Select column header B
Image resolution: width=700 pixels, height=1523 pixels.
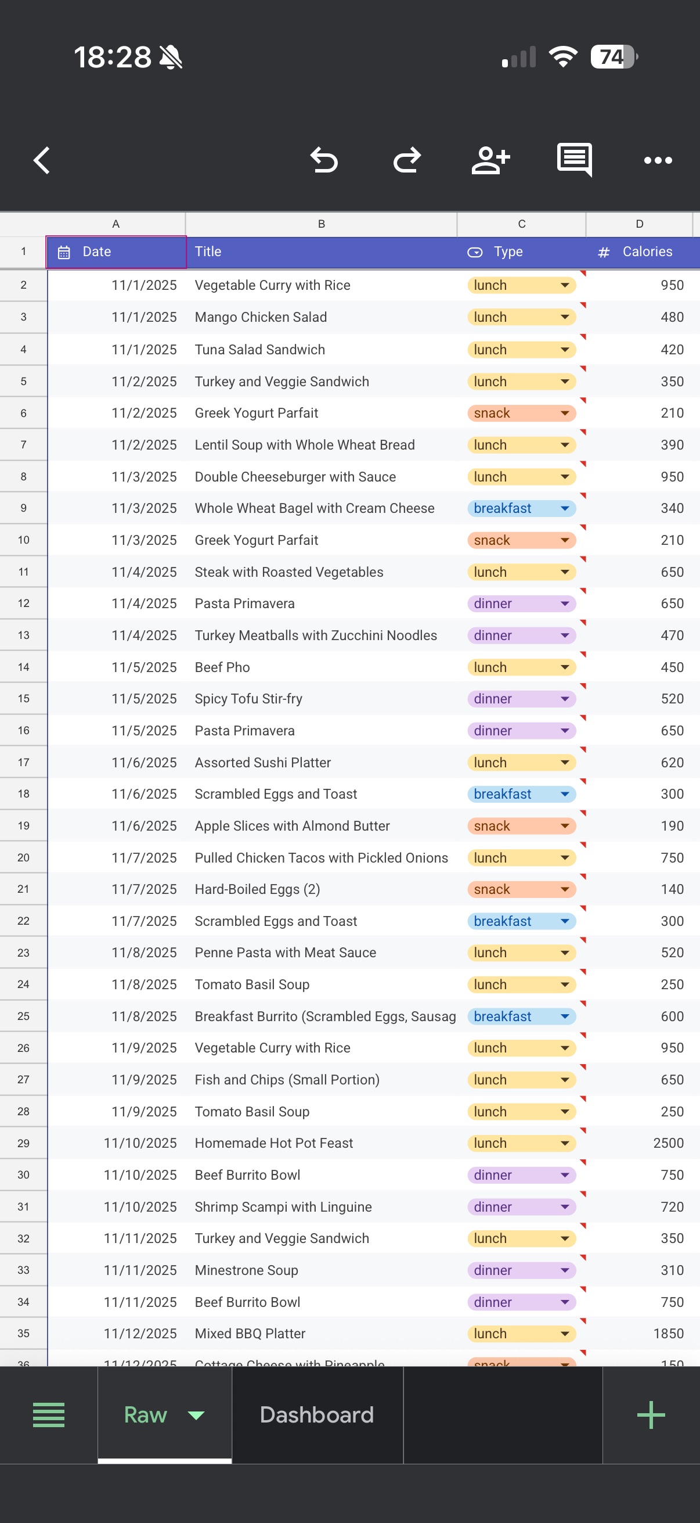point(321,224)
